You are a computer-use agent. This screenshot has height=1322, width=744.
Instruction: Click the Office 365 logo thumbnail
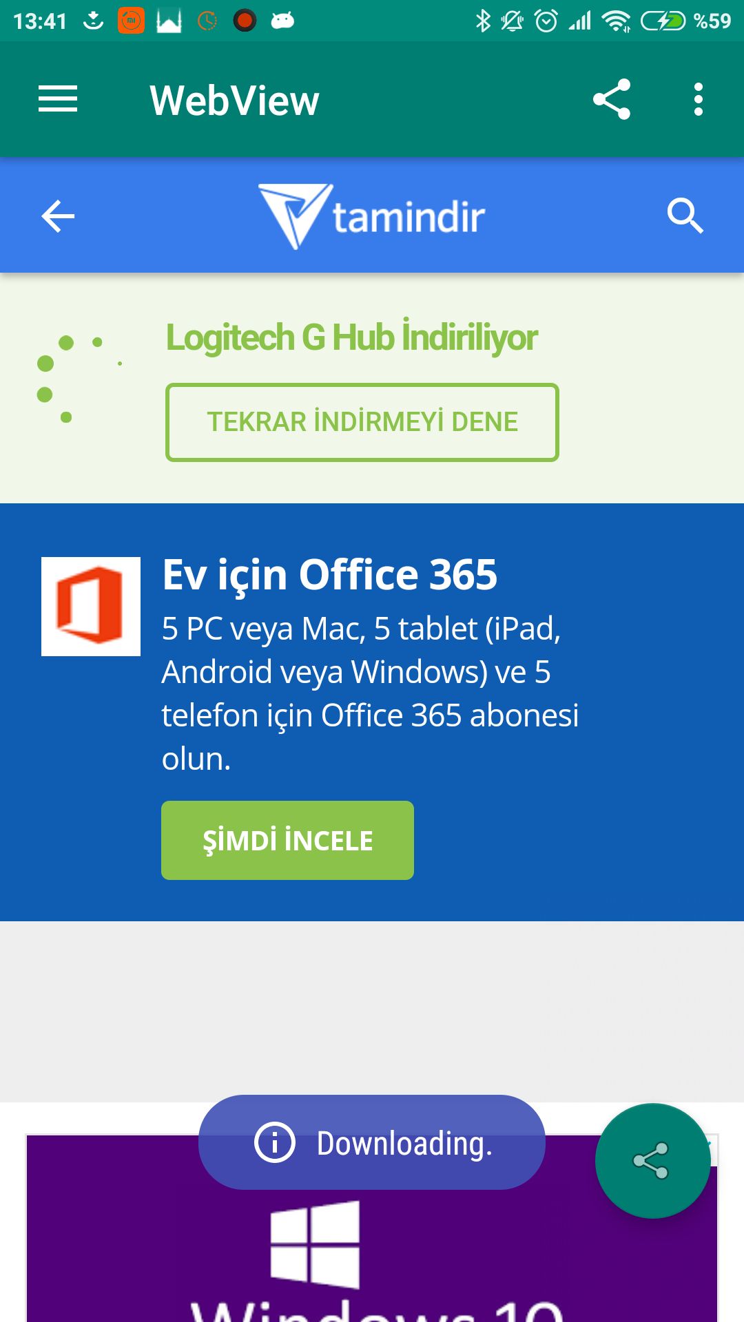(x=91, y=606)
